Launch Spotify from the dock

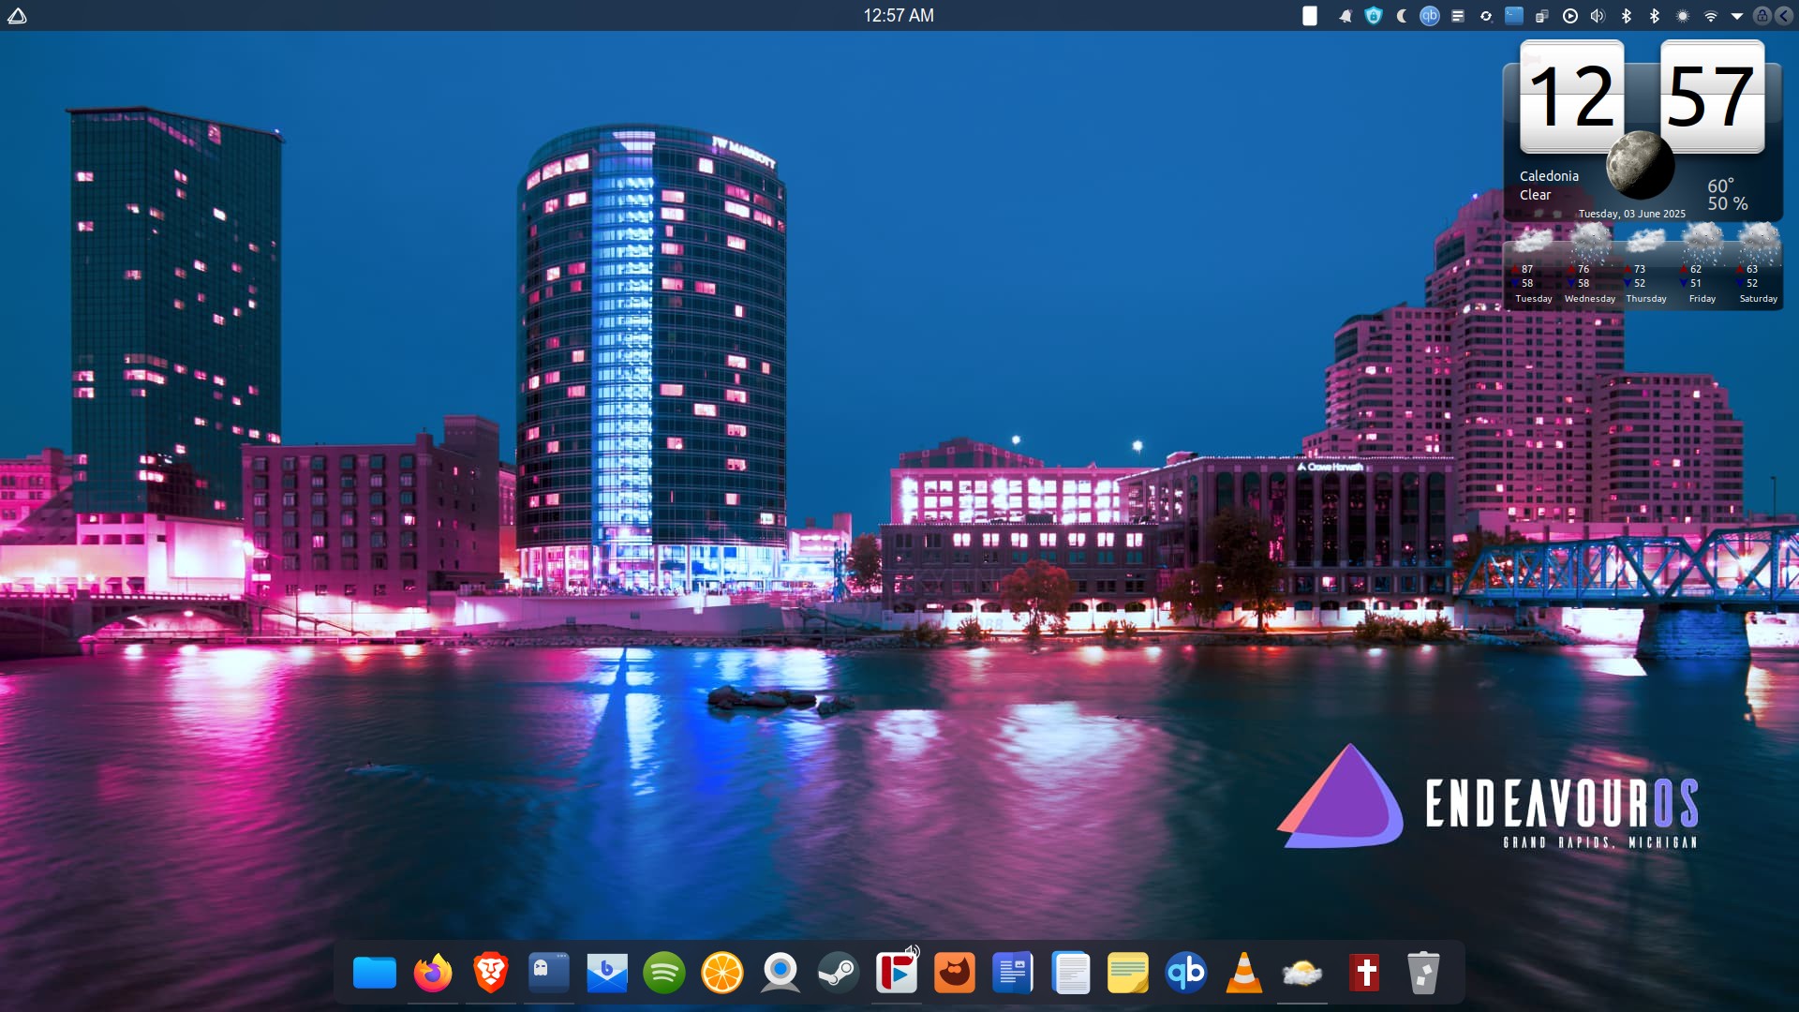pyautogui.click(x=664, y=973)
